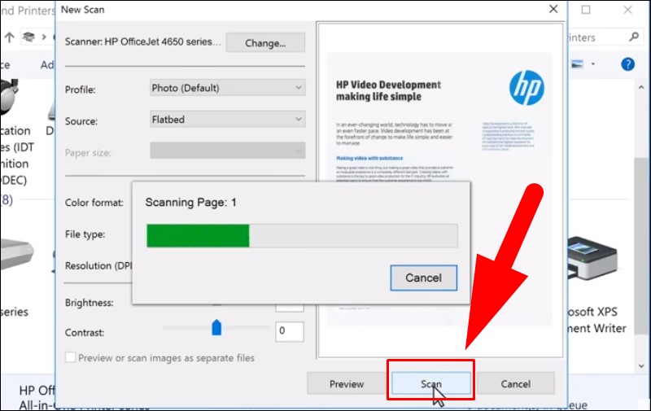Click the File type label
Viewport: 651px width, 411px height.
coord(85,234)
